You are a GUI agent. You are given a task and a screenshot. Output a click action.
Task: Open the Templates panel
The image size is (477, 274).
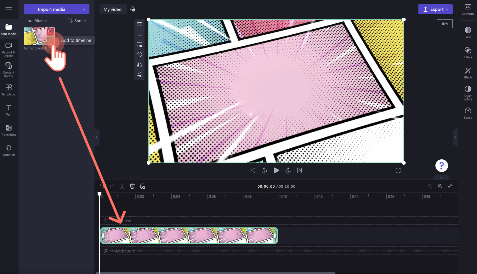(9, 90)
